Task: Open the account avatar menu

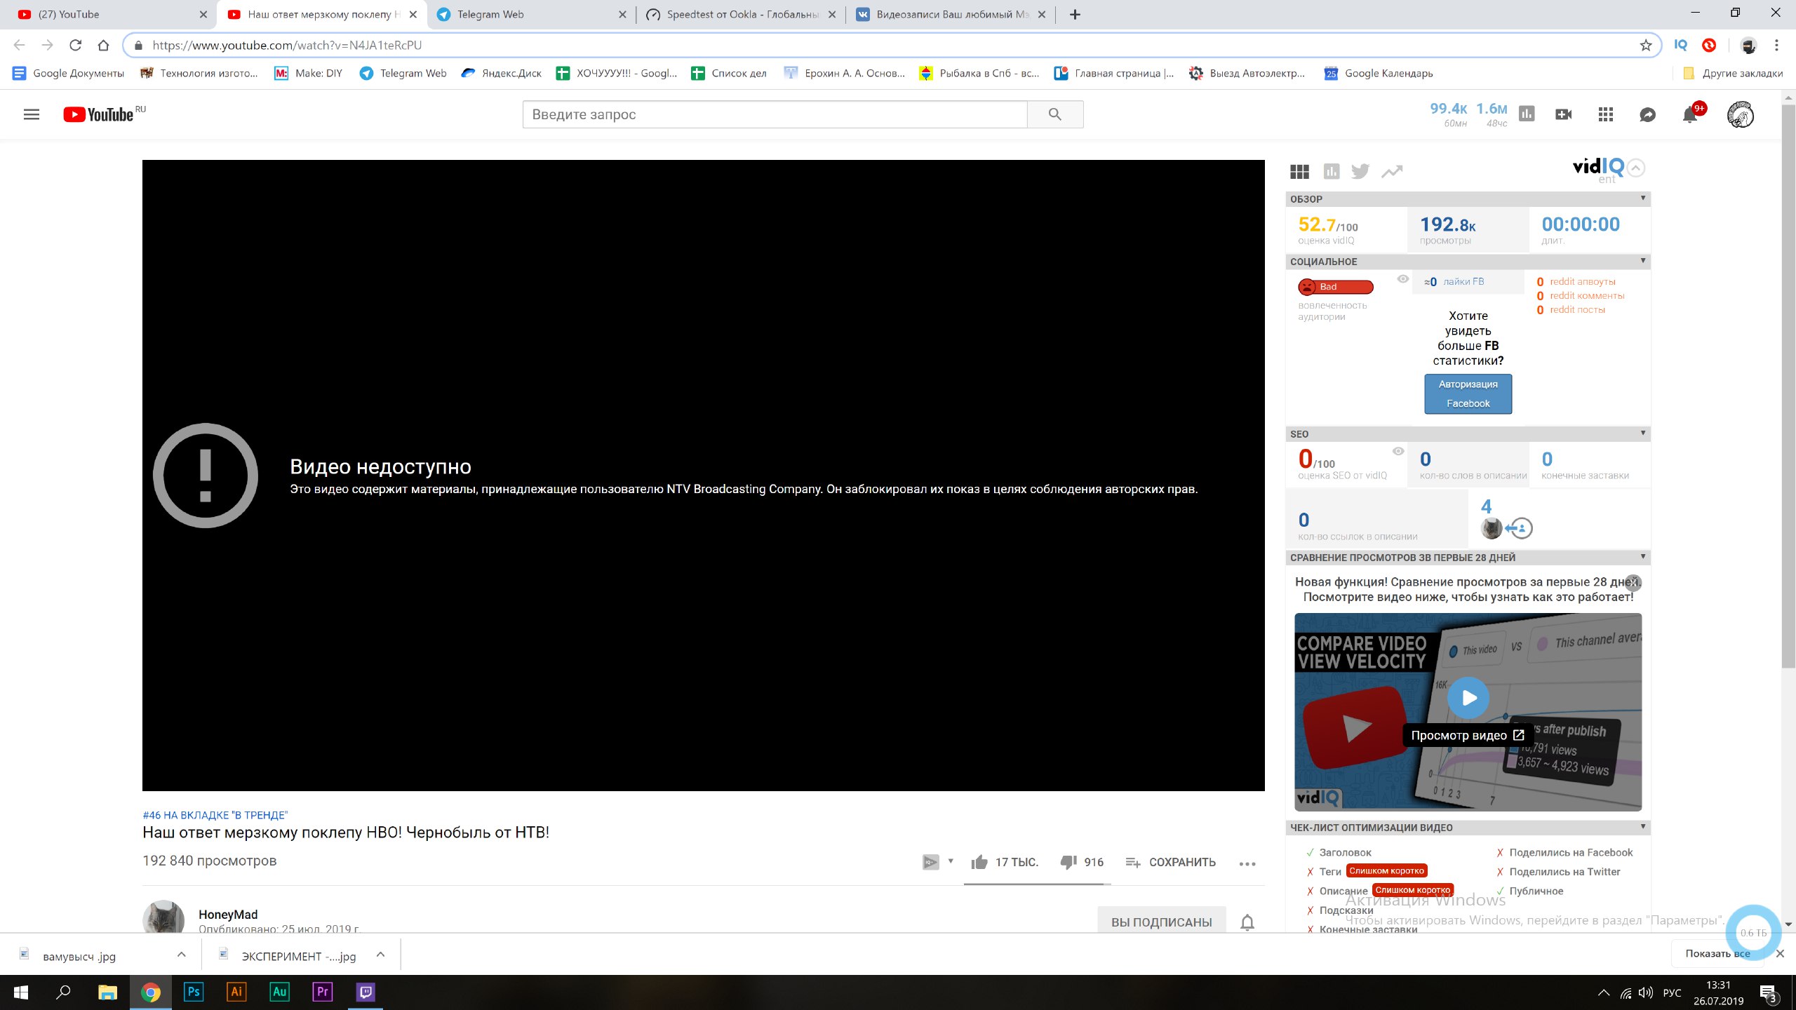Action: [x=1741, y=114]
